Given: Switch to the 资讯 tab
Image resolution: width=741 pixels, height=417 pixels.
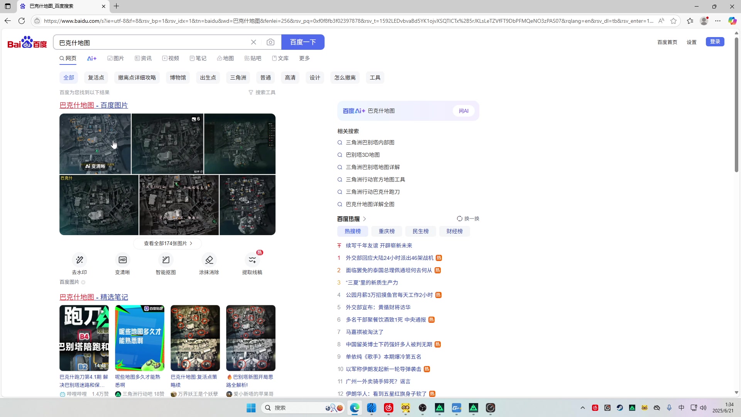Looking at the screenshot, I should [x=143, y=58].
